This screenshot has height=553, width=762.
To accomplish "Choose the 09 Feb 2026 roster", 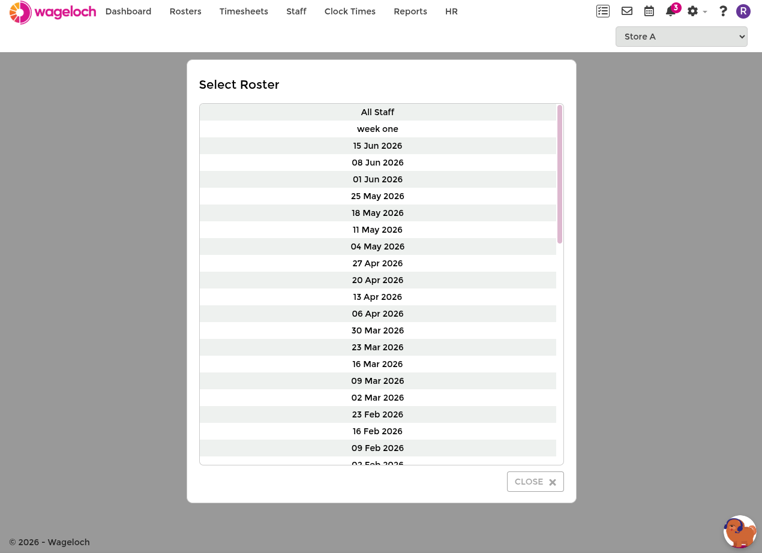I will click(378, 448).
